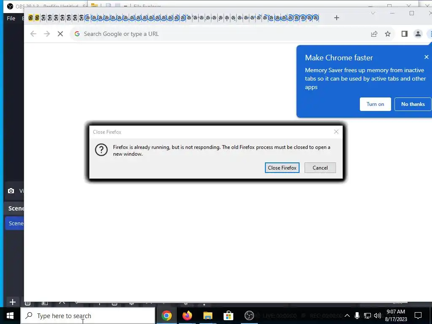The width and height of the screenshot is (432, 324).
Task: Open the notification center
Action: pyautogui.click(x=418, y=316)
